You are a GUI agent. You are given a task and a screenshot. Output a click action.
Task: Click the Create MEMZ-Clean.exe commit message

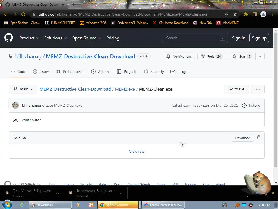[x=62, y=105]
